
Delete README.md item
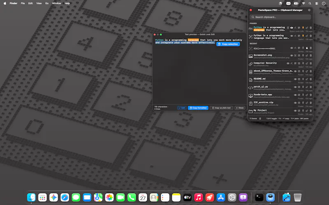pyautogui.click(x=311, y=79)
